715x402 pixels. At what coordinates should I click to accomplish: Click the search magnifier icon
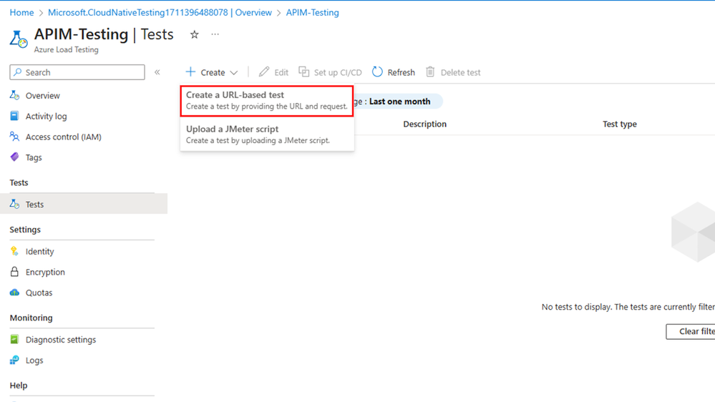pyautogui.click(x=17, y=72)
